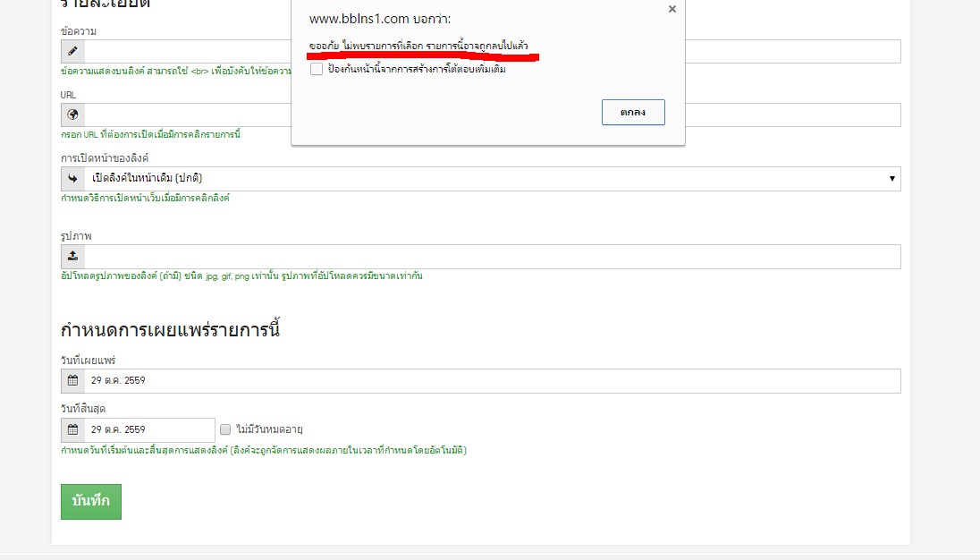Click the upload icon beside the image field

click(x=72, y=256)
